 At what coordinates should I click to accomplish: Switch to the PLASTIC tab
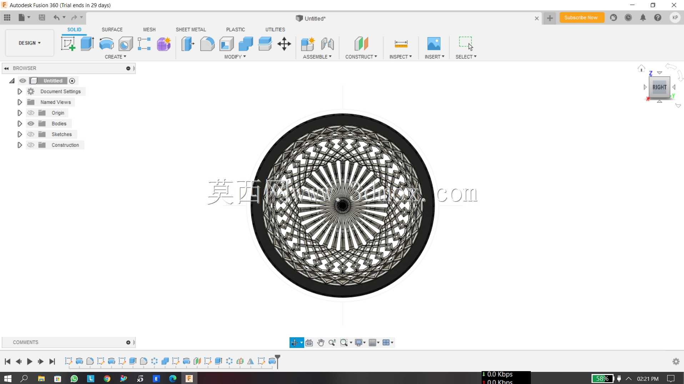tap(235, 30)
